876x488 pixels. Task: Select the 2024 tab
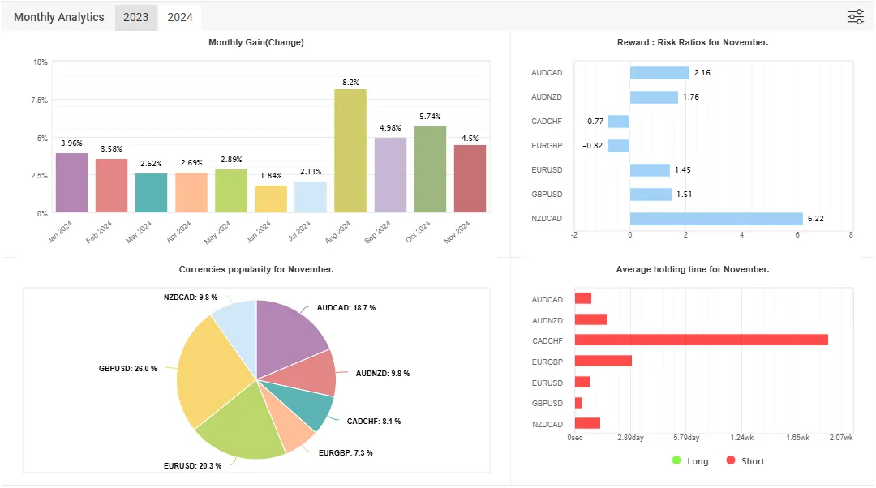pos(180,17)
